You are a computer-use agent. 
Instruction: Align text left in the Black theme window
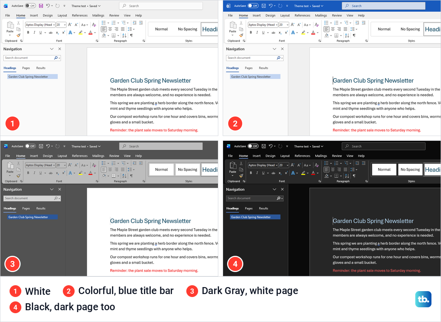coord(326,169)
